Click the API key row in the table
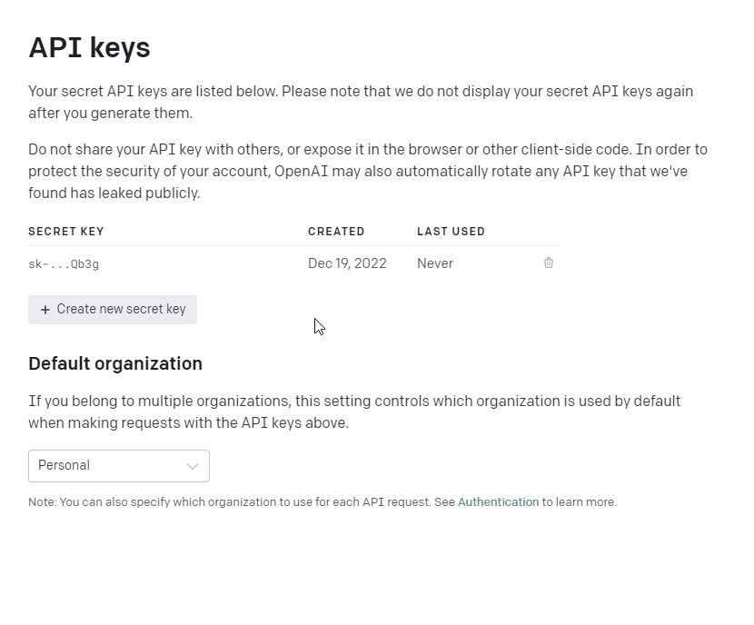The image size is (754, 625). [273, 263]
